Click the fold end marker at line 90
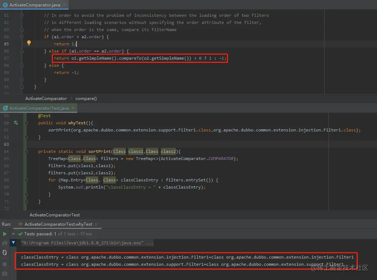The height and width of the screenshot is (280, 377). click(22, 80)
